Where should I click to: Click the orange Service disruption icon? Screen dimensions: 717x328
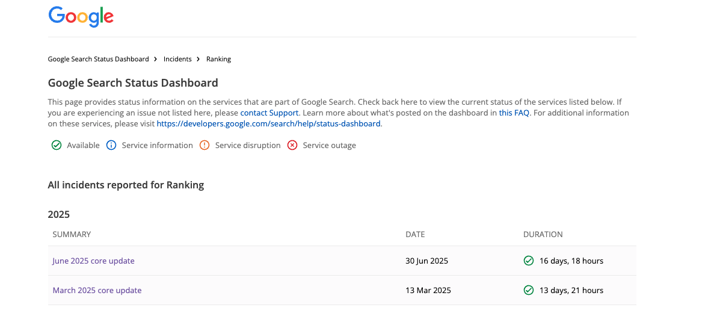point(205,146)
